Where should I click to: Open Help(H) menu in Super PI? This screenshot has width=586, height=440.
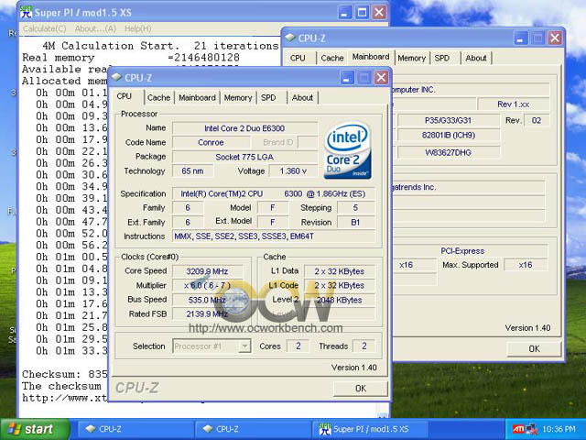pyautogui.click(x=138, y=28)
